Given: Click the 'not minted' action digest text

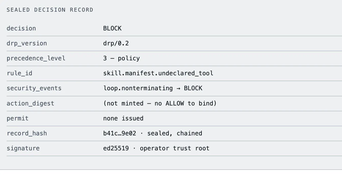Looking at the screenshot, I should pyautogui.click(x=125, y=103).
